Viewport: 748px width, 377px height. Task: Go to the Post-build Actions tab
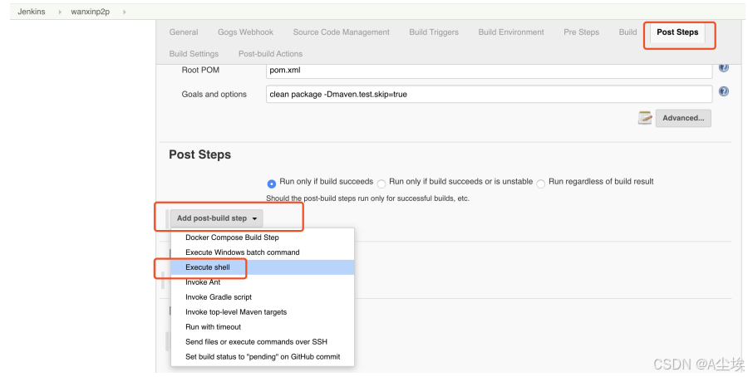pos(270,53)
